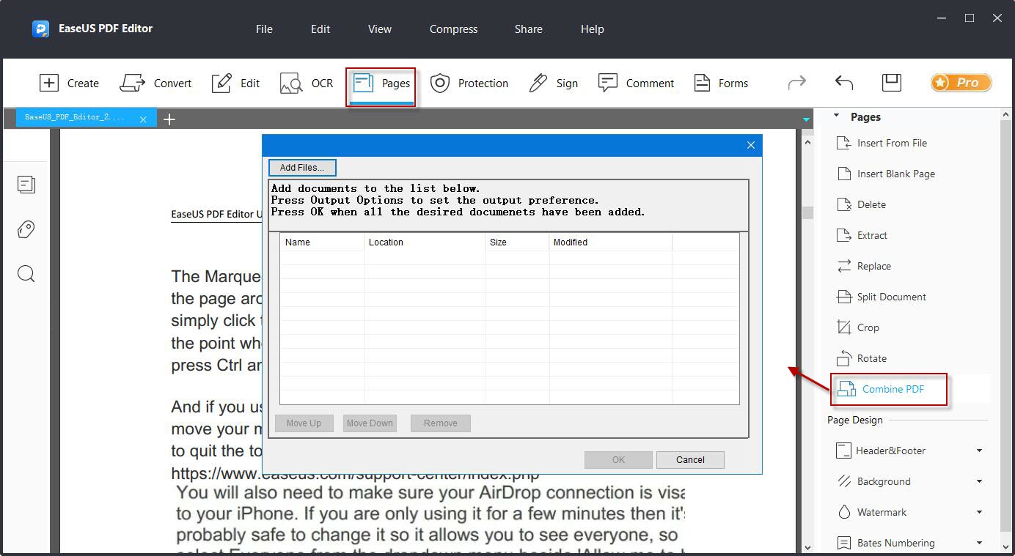Cancel the Combine PDF dialog
The image size is (1015, 556).
pos(689,459)
